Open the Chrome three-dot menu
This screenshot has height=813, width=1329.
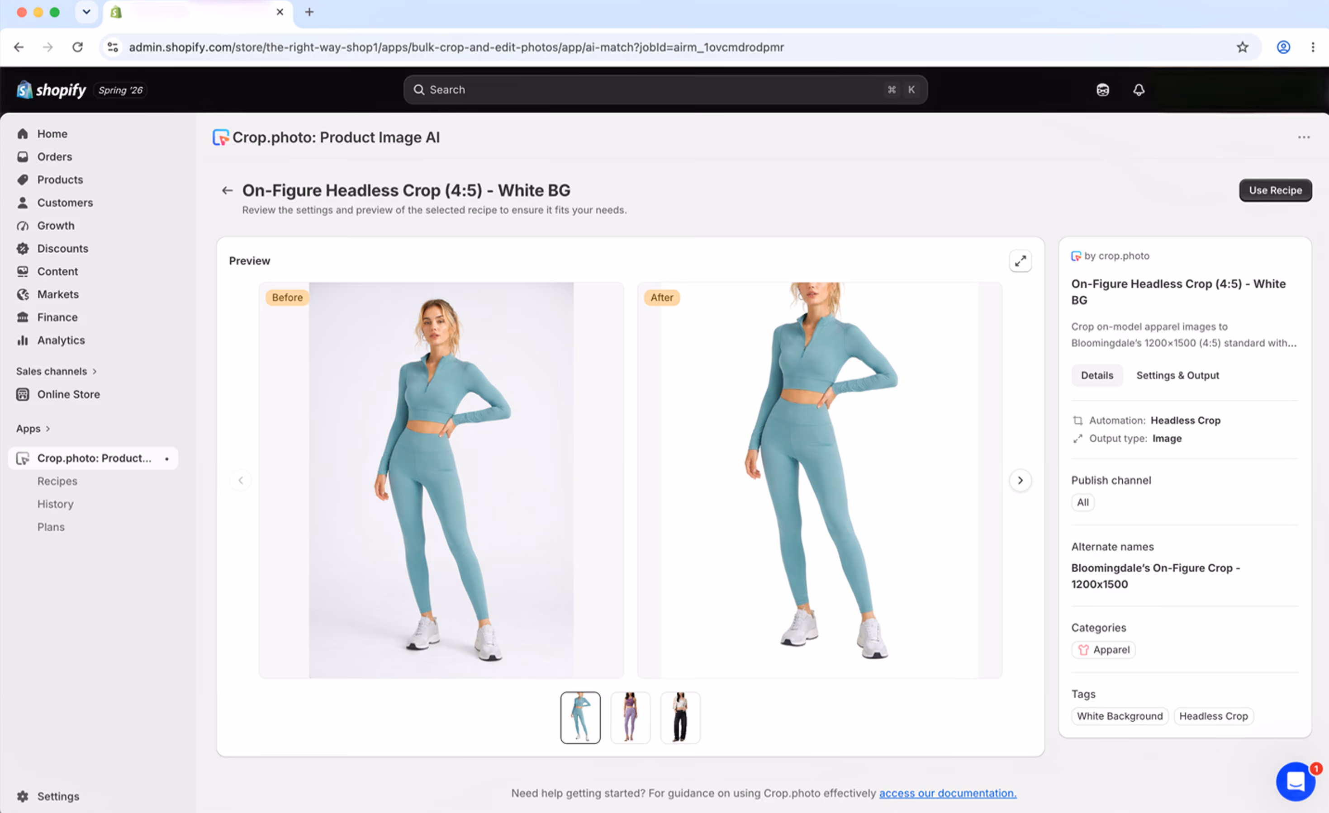1313,47
